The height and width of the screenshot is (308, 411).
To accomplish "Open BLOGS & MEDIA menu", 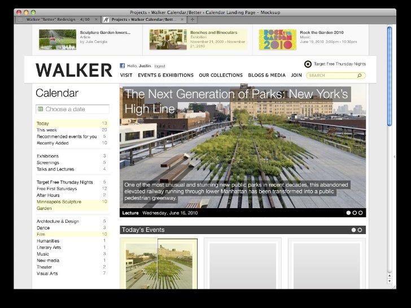I will pyautogui.click(x=267, y=75).
